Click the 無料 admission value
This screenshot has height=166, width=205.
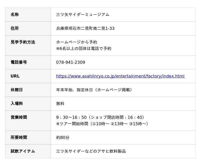60,104
